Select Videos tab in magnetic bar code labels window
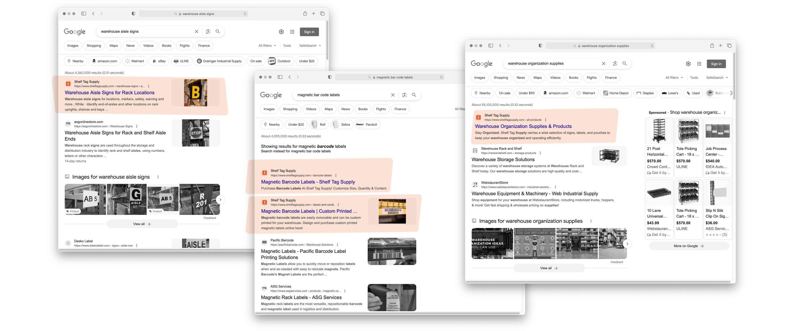The height and width of the screenshot is (331, 794). click(x=311, y=109)
